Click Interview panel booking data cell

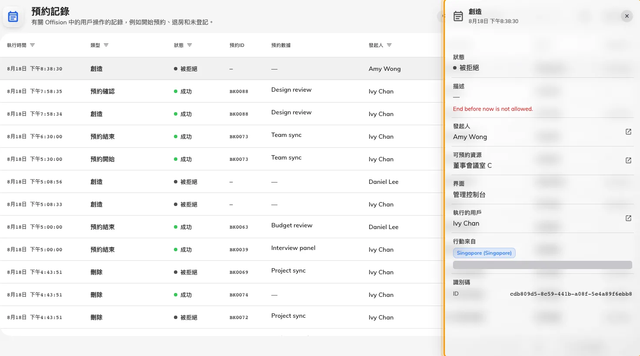tap(293, 248)
